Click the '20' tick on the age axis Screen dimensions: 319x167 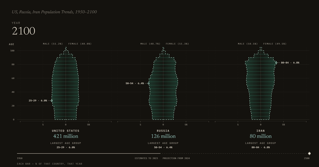point(13,106)
